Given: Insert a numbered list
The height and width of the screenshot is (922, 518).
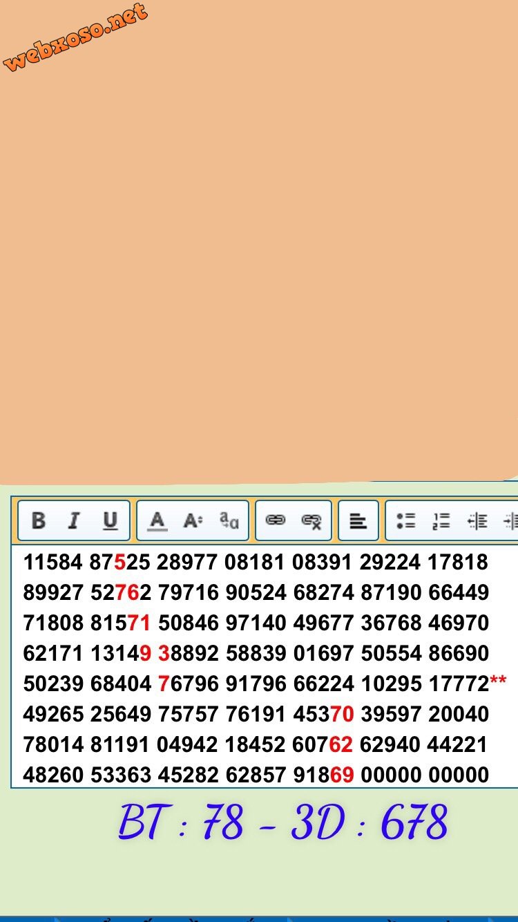Looking at the screenshot, I should (441, 520).
